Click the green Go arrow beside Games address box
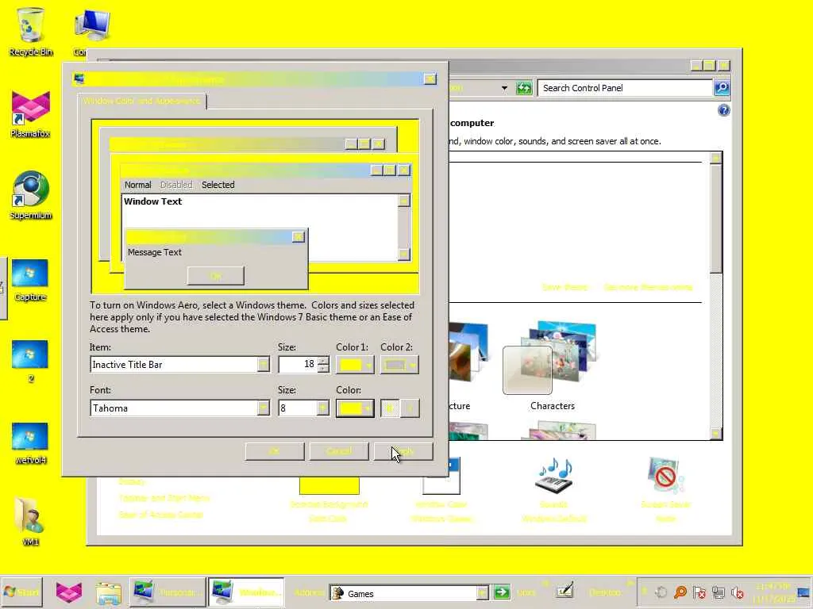The image size is (813, 609). (x=502, y=592)
